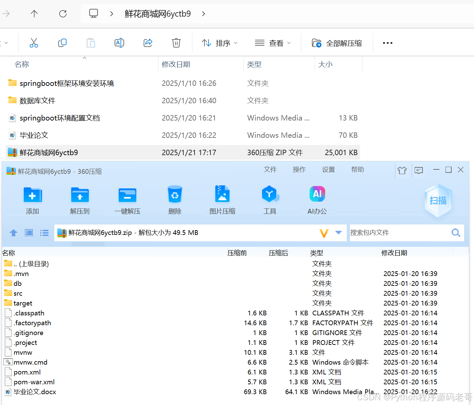Click the Cut scissors icon in Explorer toolbar
The height and width of the screenshot is (405, 474).
point(34,43)
